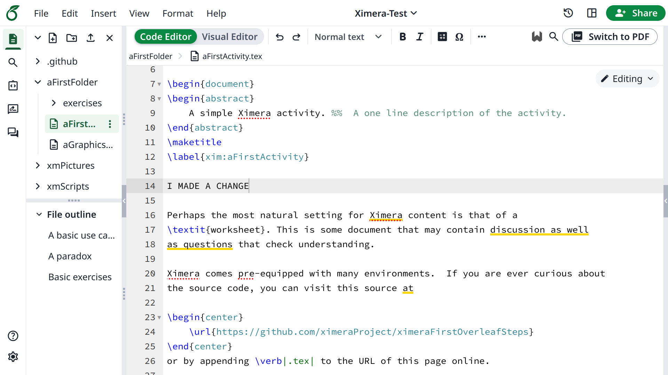This screenshot has height=375, width=668.
Task: Expand the xmPictures folder
Action: 38,166
